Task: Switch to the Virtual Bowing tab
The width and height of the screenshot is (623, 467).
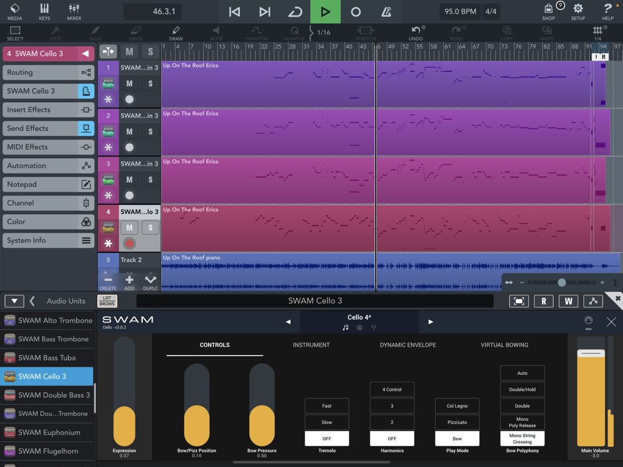Action: 504,345
